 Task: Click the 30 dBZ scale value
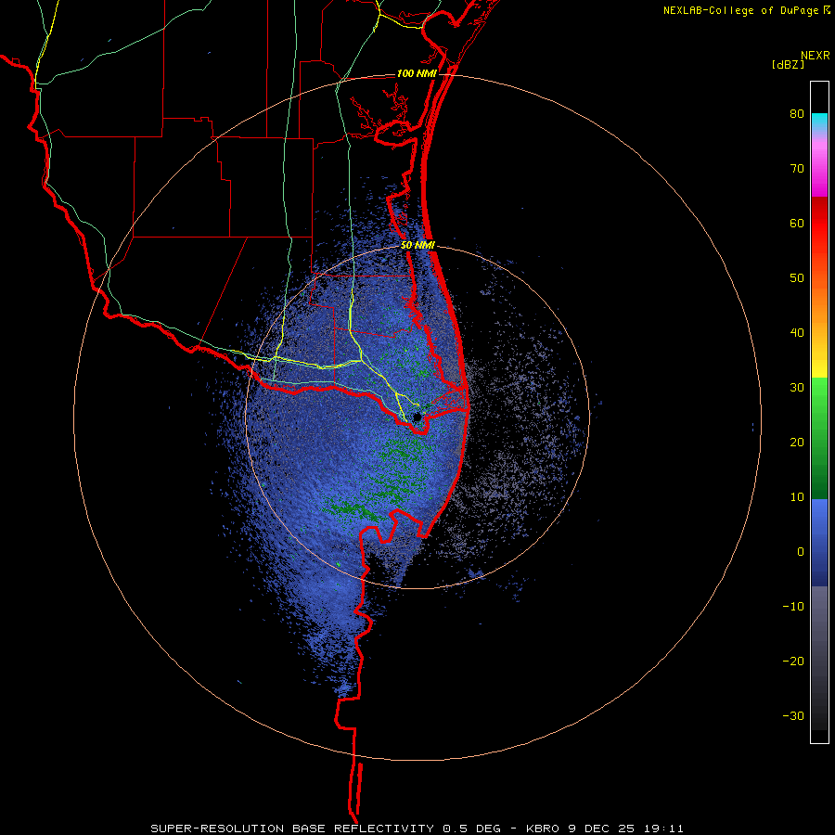[x=797, y=387]
